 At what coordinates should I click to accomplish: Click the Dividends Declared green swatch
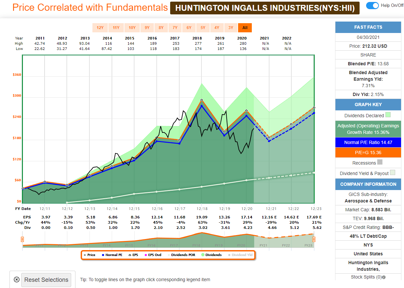pyautogui.click(x=388, y=115)
